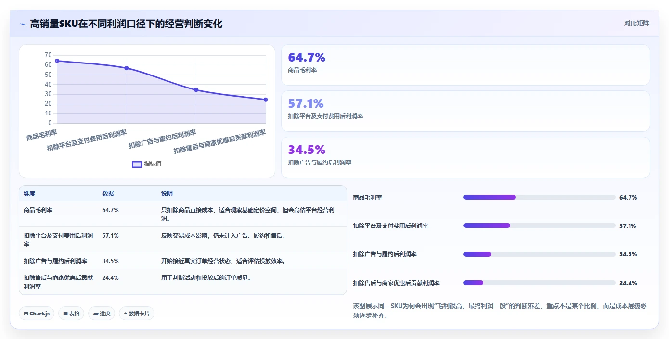Click table row label 商品毛利率
This screenshot has height=339, width=669.
coord(38,210)
